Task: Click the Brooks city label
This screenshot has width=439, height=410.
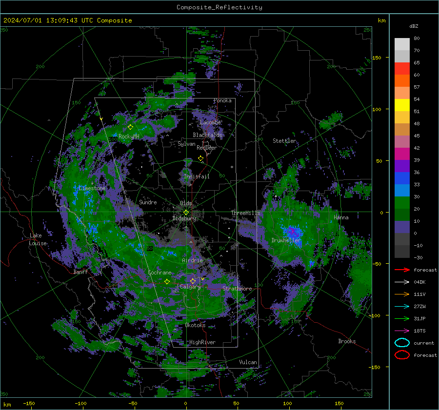Action: [347, 341]
